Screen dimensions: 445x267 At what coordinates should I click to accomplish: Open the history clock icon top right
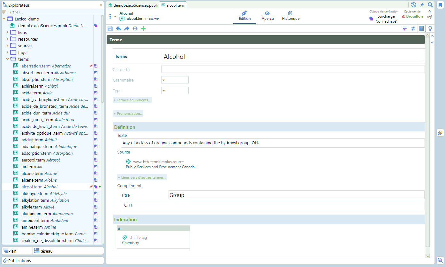(x=414, y=5)
